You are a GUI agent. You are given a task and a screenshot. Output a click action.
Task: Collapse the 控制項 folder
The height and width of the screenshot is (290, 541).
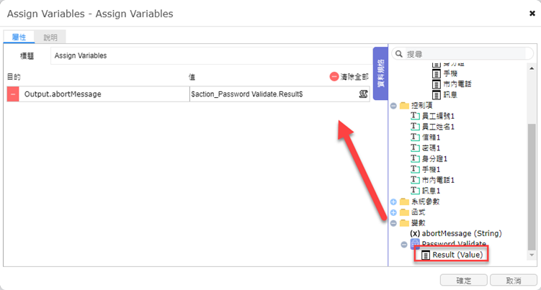393,106
